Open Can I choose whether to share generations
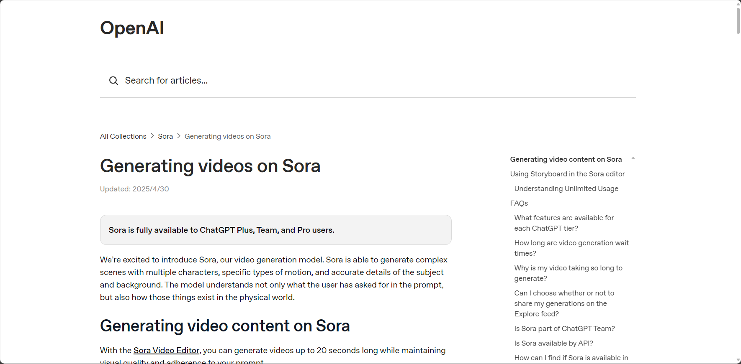The height and width of the screenshot is (364, 741). pyautogui.click(x=564, y=303)
